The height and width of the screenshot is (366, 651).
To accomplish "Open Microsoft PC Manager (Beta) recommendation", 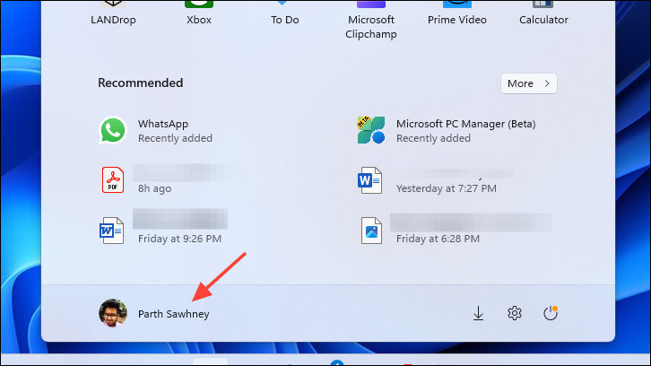I will click(x=447, y=130).
